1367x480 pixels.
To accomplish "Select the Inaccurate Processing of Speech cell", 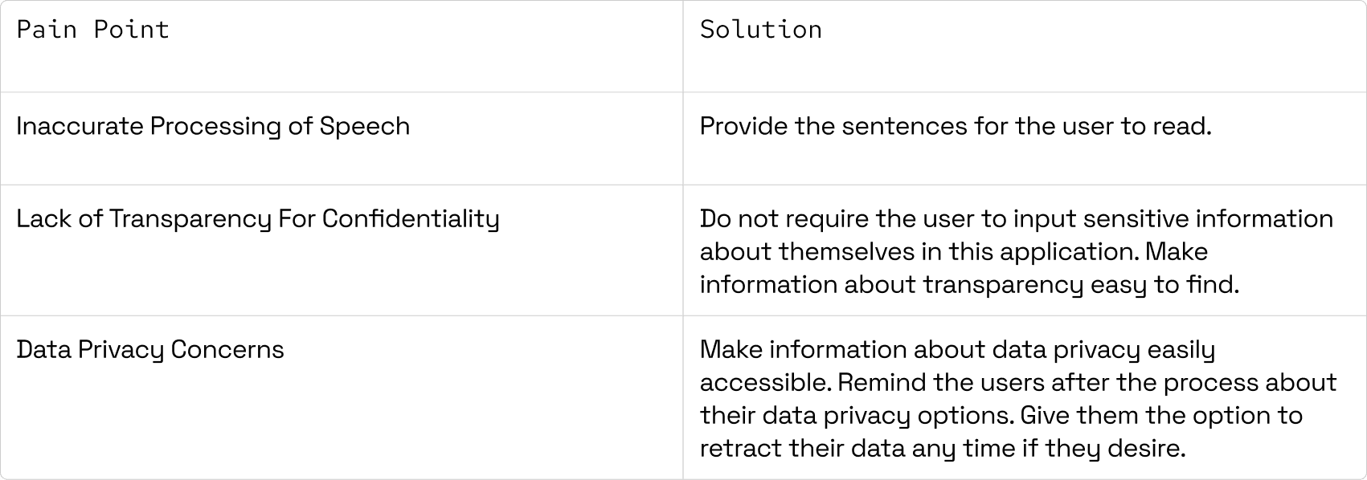I will (x=342, y=139).
